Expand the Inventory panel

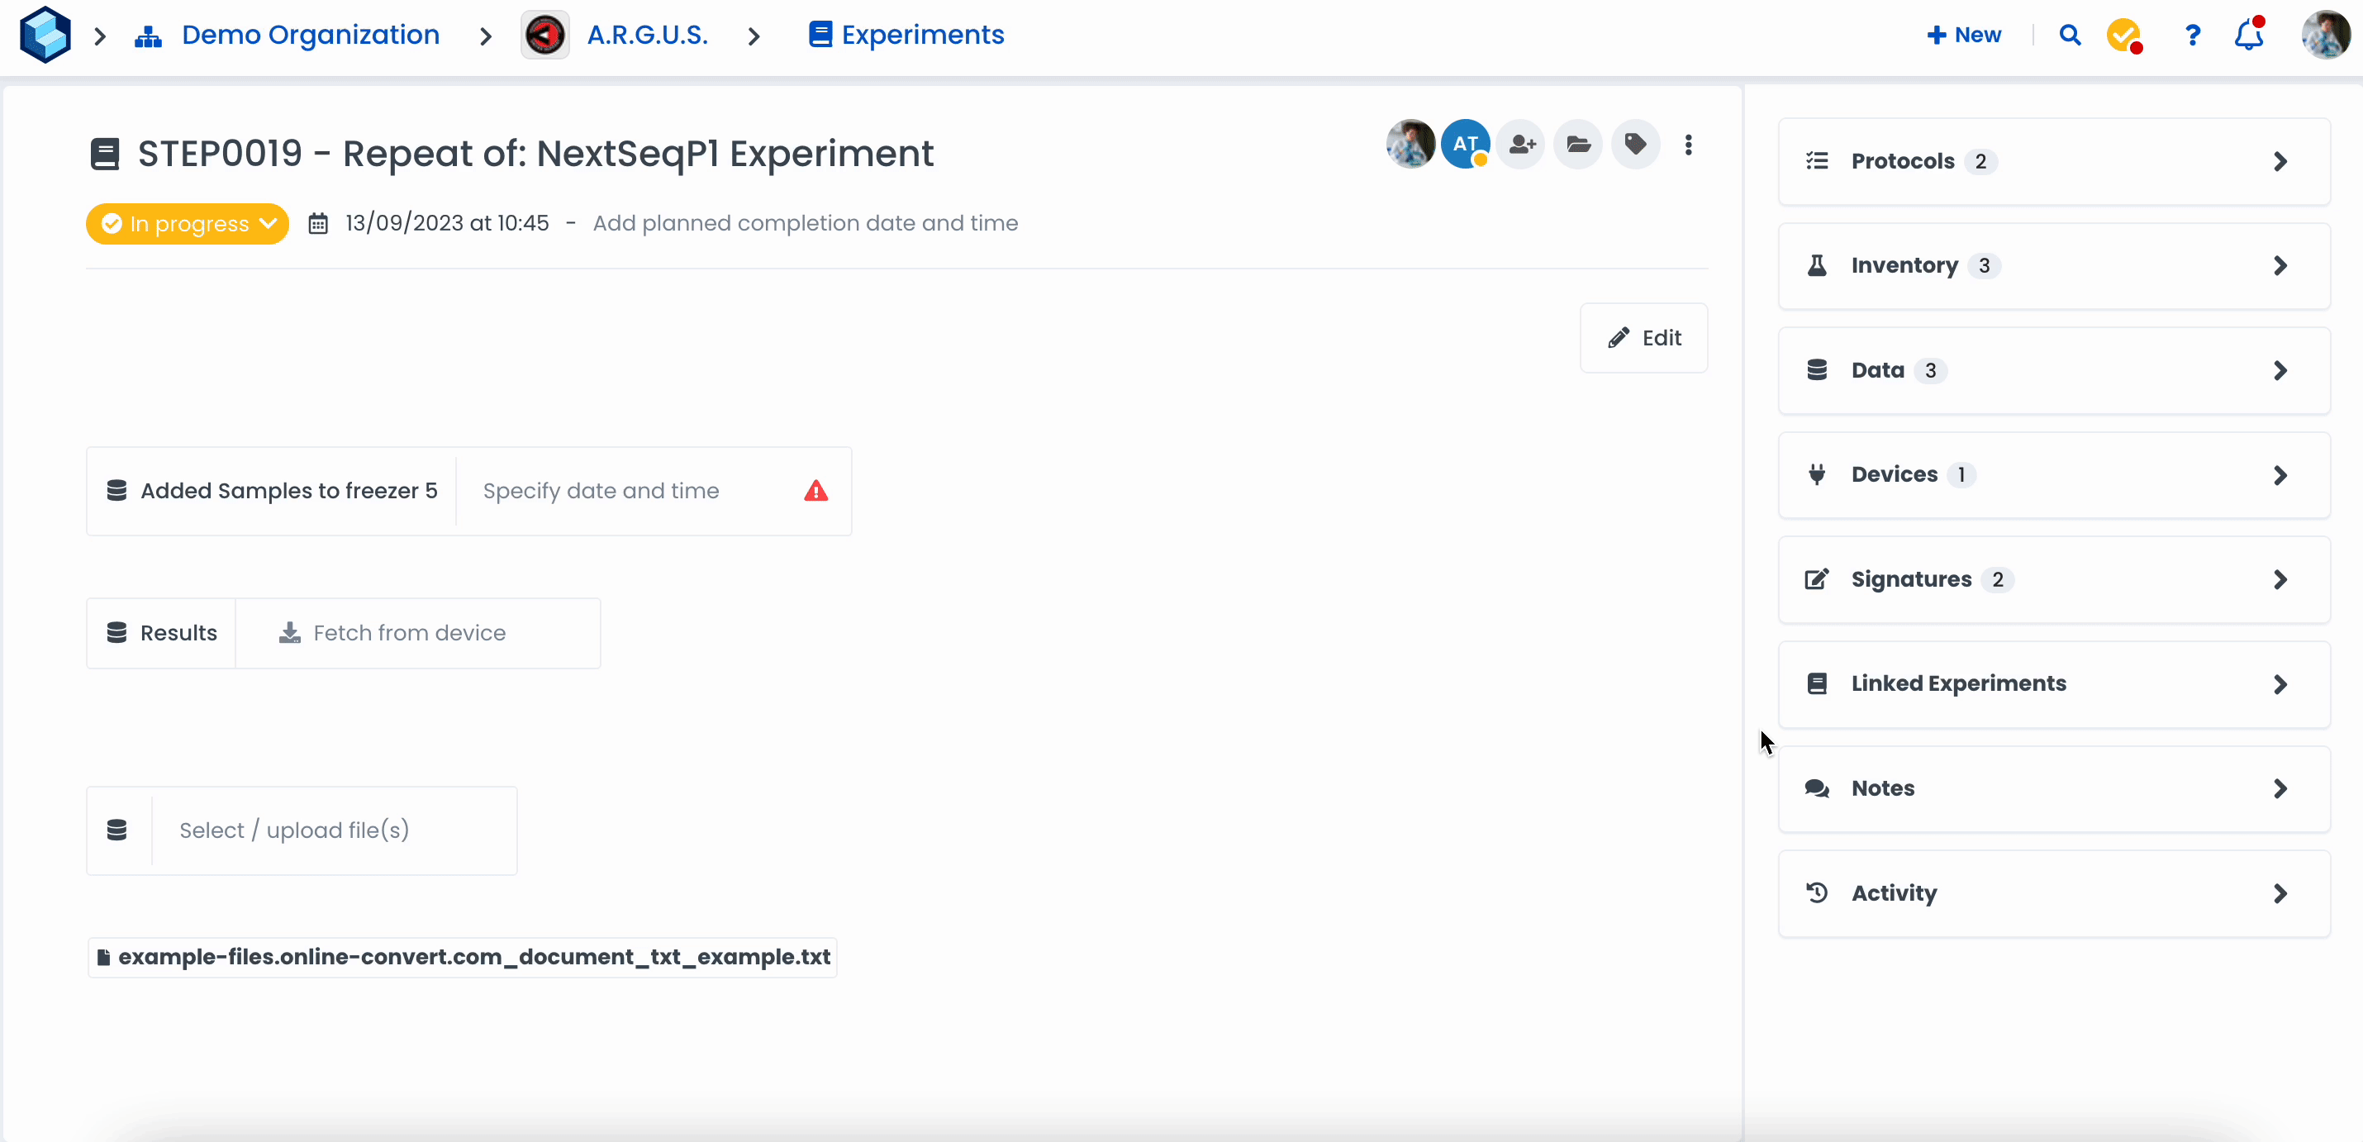[2054, 266]
